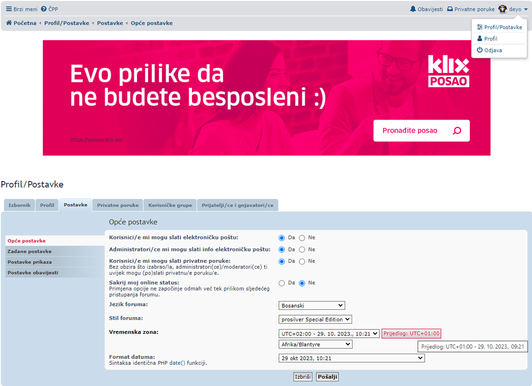Image resolution: width=532 pixels, height=386 pixels.
Task: Select Ne for users sending e-mail
Action: [302, 238]
